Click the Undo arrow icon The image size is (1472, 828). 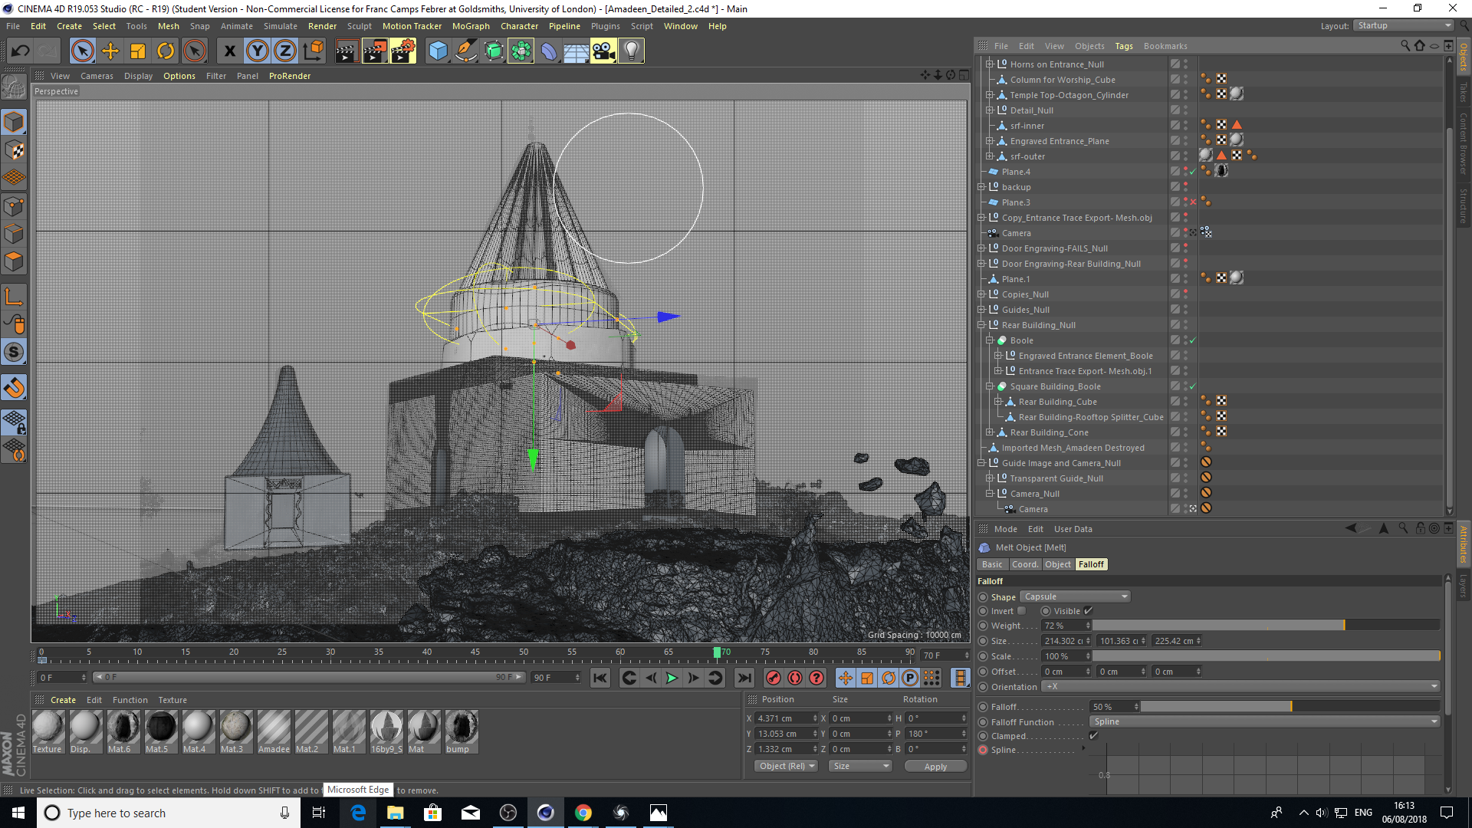point(21,51)
